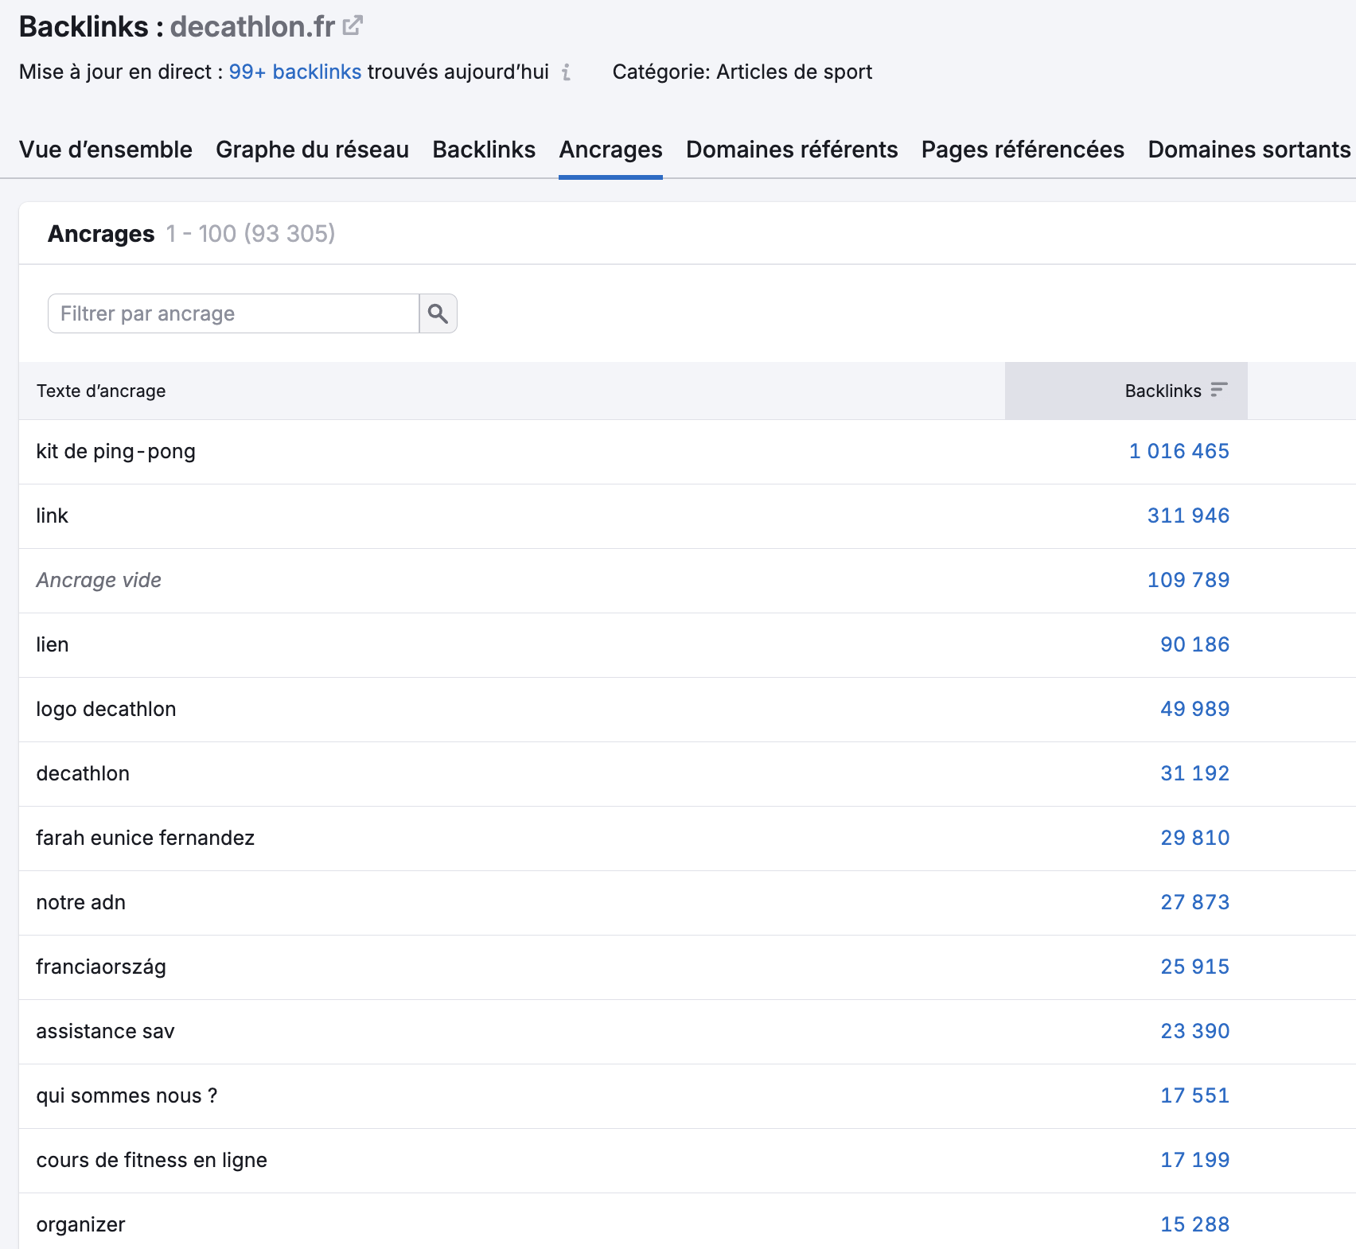Click the info icon beside backlinks trouvés
The image size is (1356, 1249).
[x=566, y=72]
